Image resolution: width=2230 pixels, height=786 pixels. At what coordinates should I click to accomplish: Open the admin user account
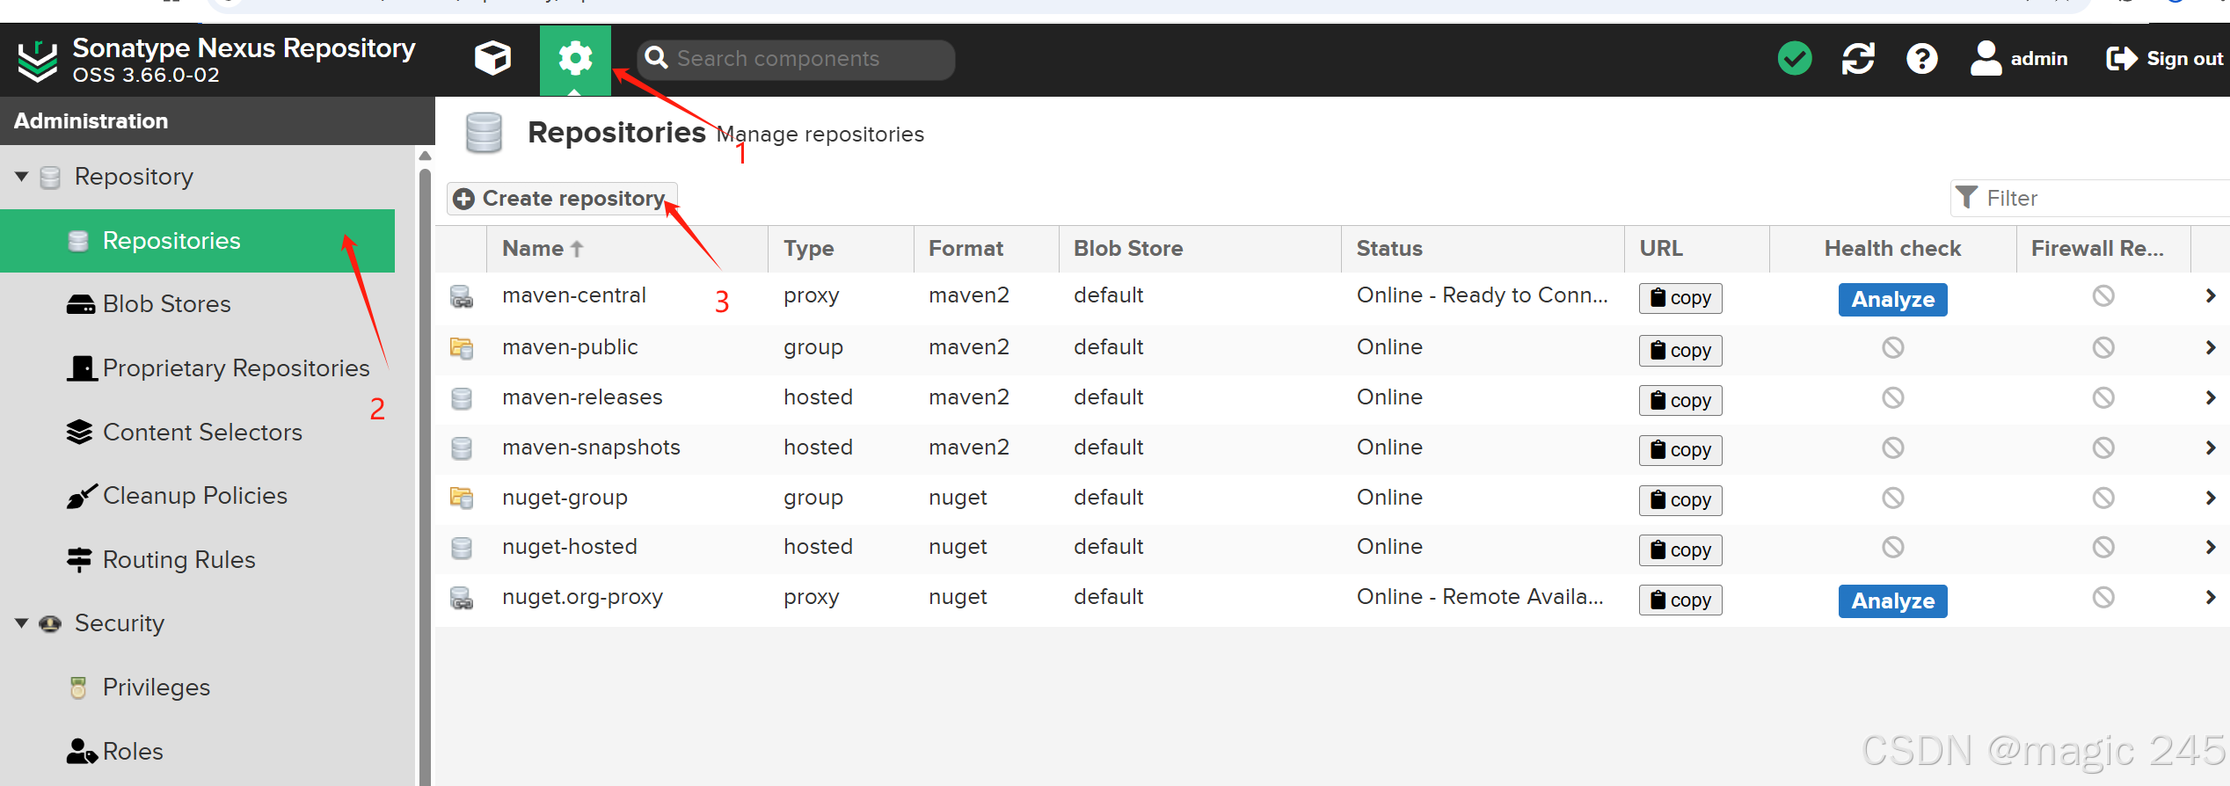click(x=2019, y=59)
